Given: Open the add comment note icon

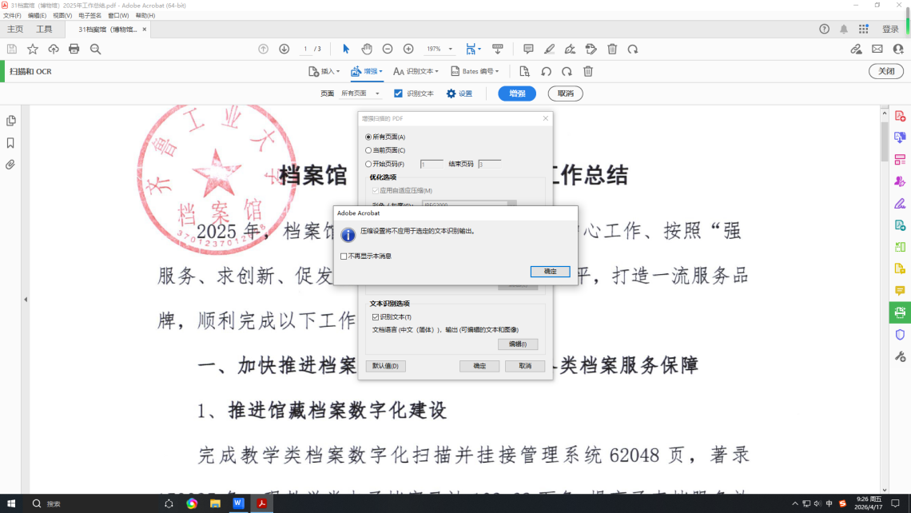Looking at the screenshot, I should point(528,49).
